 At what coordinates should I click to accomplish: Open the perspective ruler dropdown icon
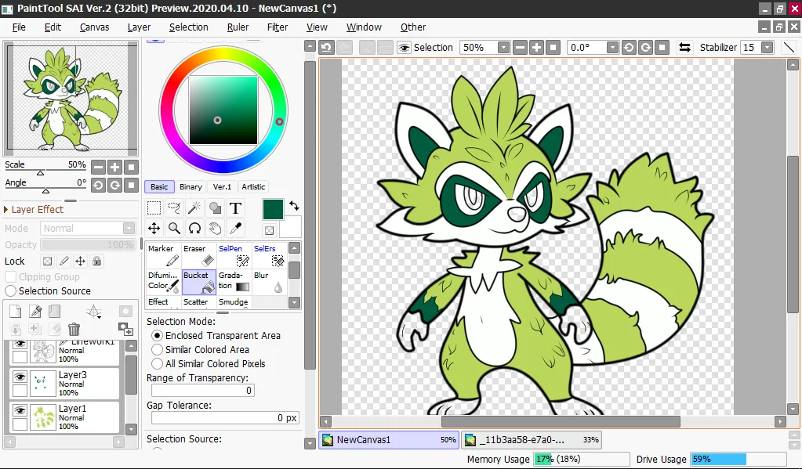click(94, 311)
